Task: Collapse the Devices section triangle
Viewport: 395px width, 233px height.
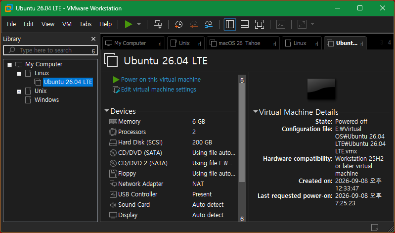Action: 107,111
